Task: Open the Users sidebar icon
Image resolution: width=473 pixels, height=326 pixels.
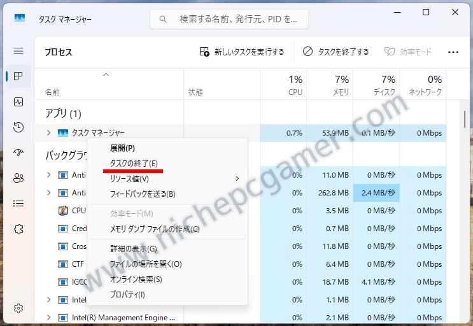Action: point(18,178)
